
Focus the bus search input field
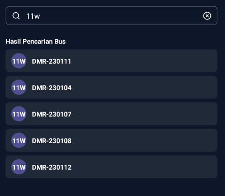[x=112, y=16]
